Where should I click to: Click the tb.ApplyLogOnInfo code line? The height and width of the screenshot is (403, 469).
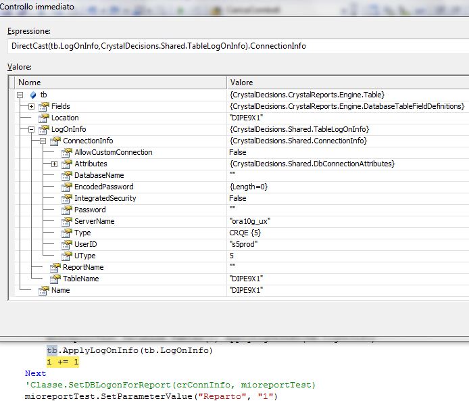[x=130, y=350]
